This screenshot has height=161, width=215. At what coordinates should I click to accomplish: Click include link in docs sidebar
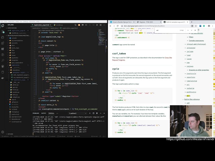click(190, 51)
